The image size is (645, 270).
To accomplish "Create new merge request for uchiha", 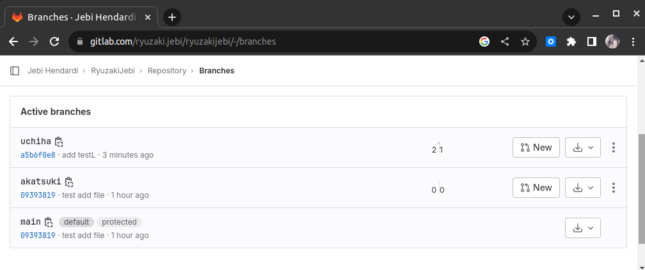I will [536, 147].
